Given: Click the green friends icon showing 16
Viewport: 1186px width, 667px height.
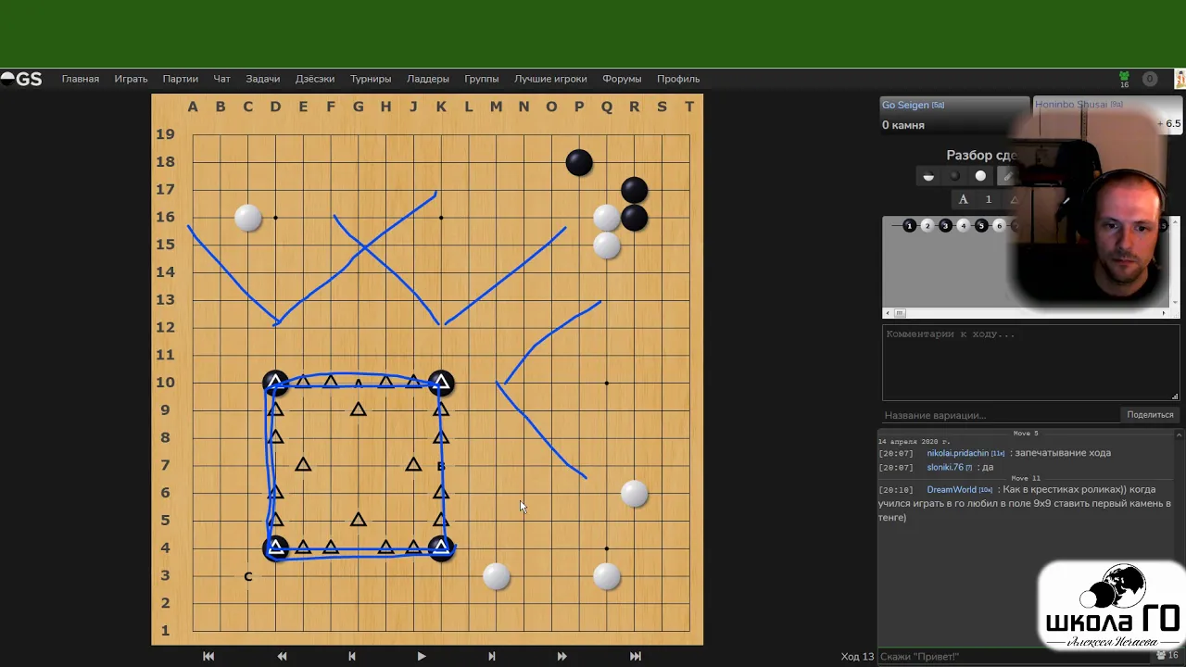Looking at the screenshot, I should [x=1124, y=80].
